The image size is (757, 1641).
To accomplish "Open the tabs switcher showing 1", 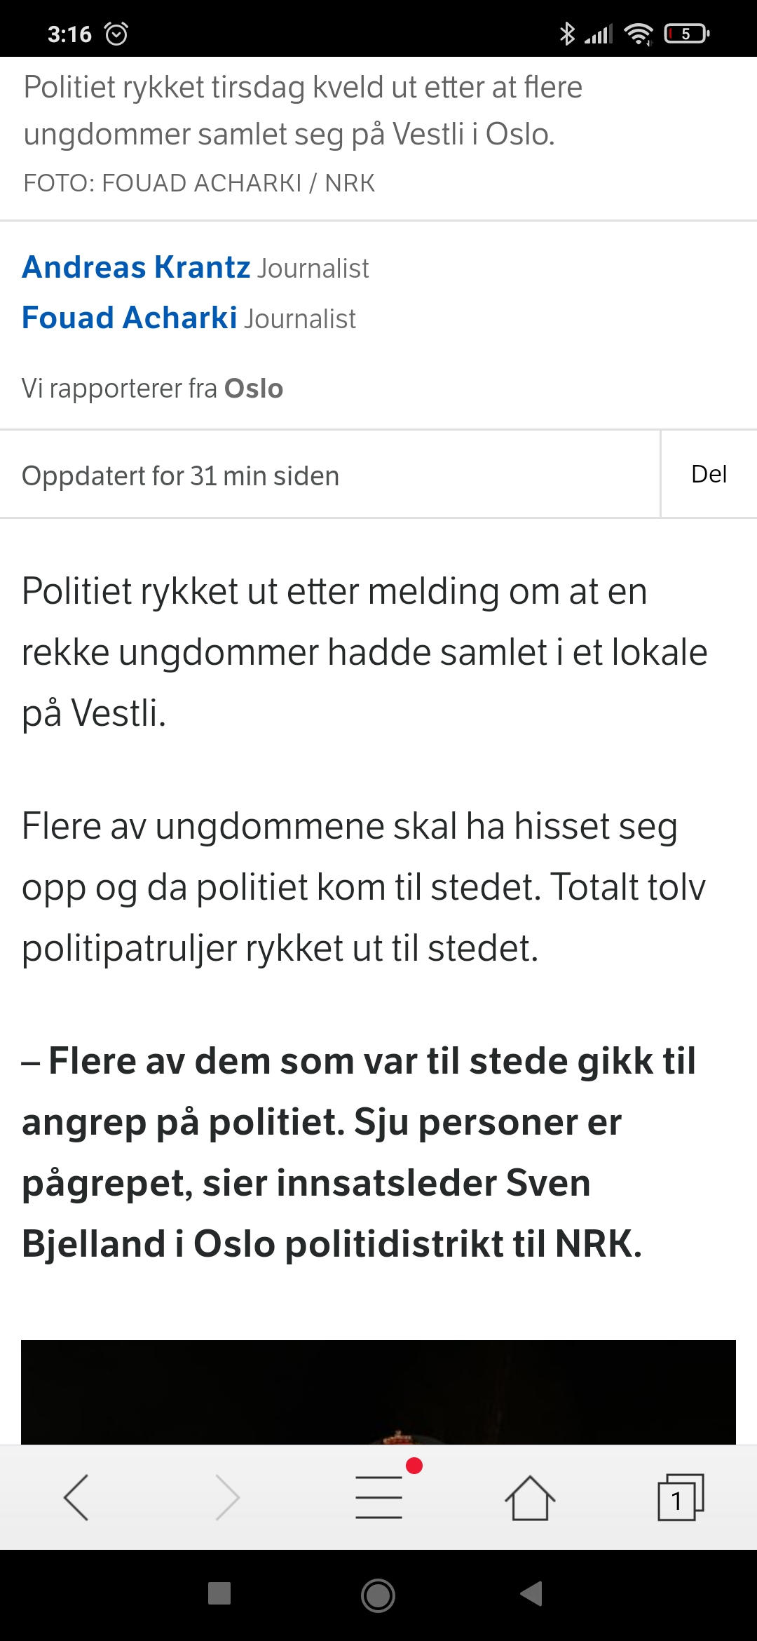I will pyautogui.click(x=680, y=1497).
